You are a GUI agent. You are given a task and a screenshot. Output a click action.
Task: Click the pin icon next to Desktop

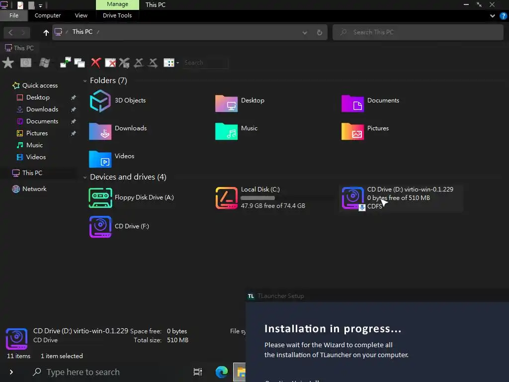pos(74,97)
